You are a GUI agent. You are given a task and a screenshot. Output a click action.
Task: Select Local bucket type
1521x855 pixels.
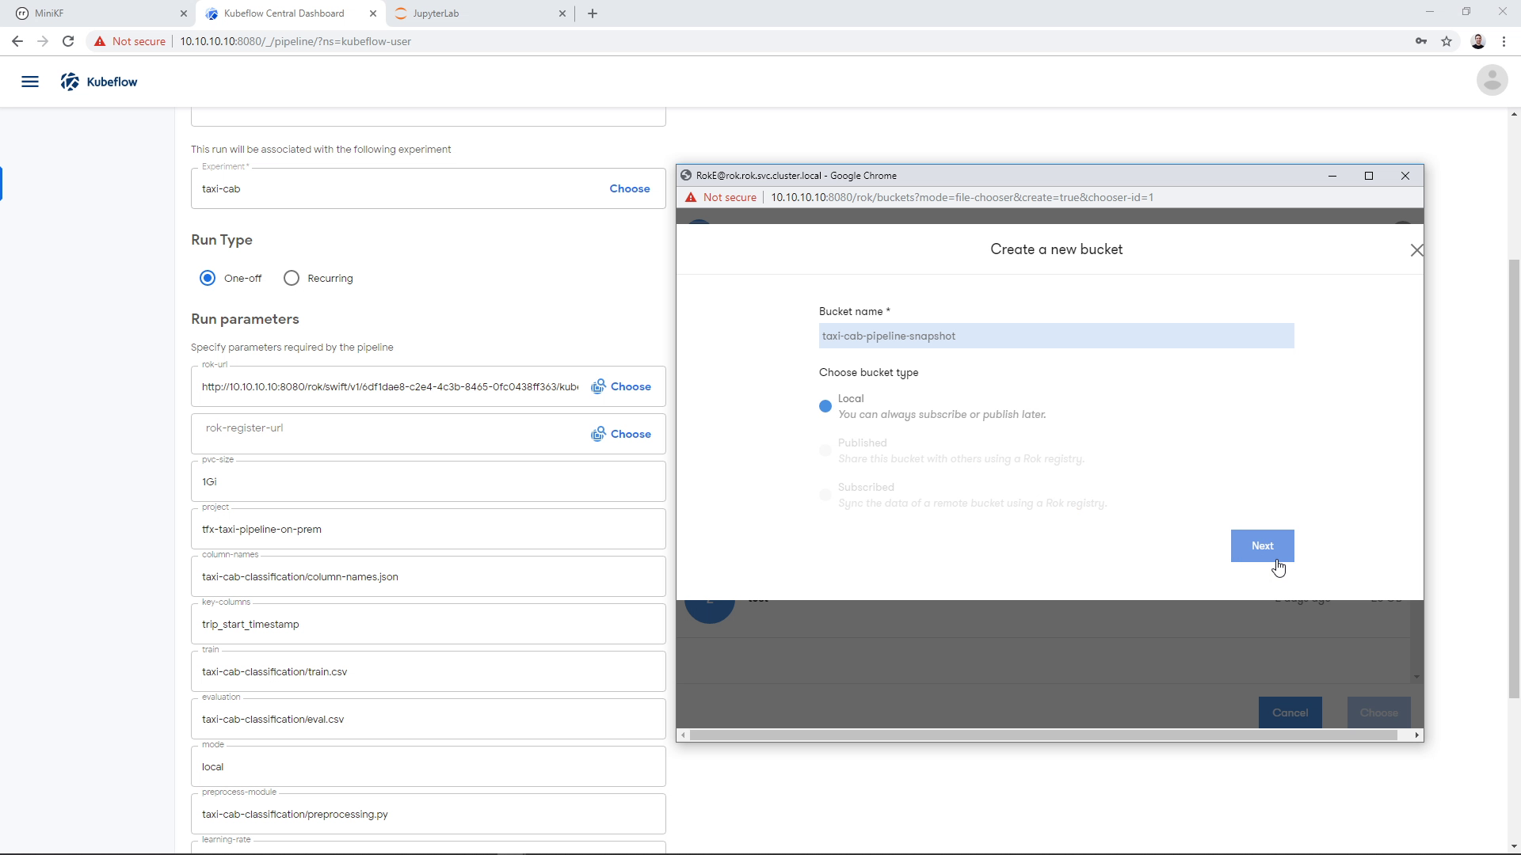click(825, 406)
